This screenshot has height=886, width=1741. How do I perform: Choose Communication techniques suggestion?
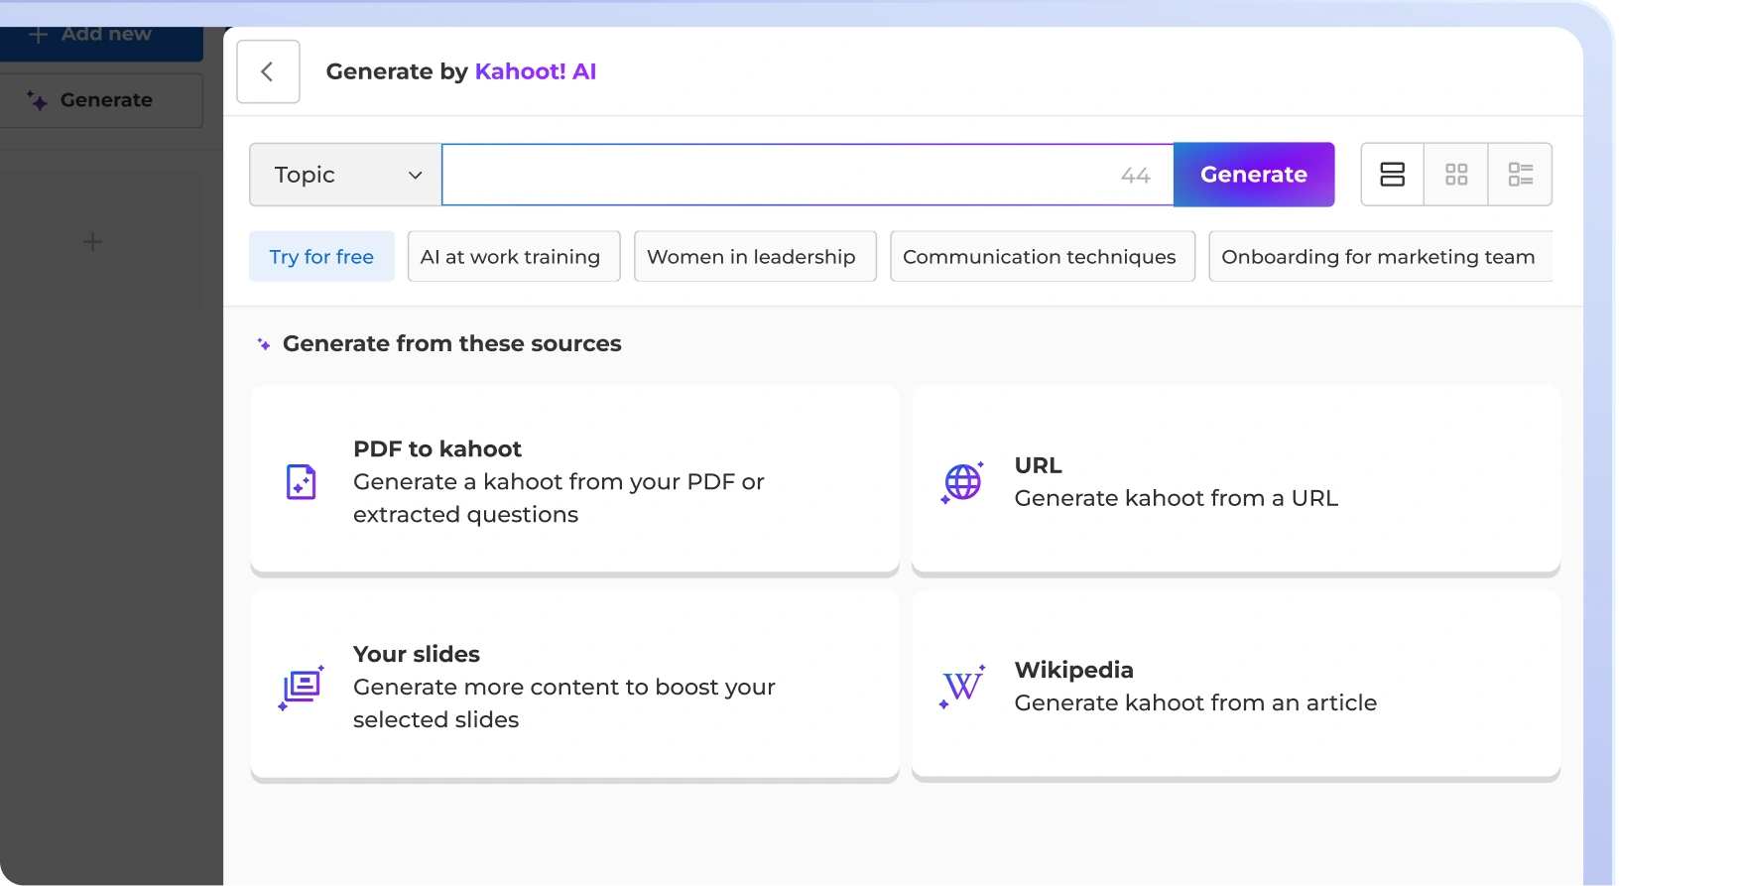click(1043, 257)
